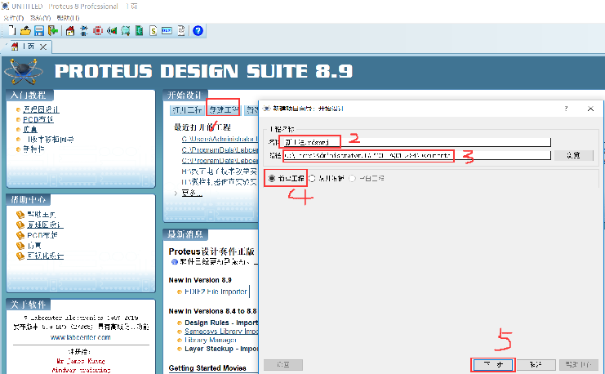Switch to the 主页 home tab

28,47
